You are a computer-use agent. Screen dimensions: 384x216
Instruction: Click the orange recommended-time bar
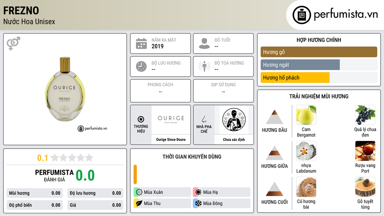(135, 174)
